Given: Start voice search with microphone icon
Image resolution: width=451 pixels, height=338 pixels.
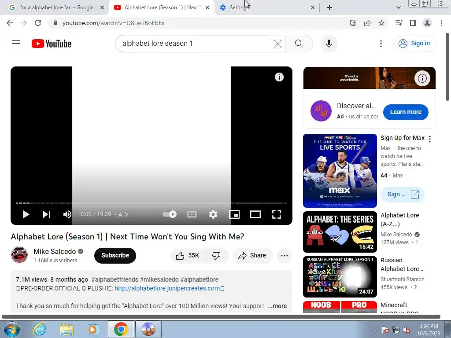Looking at the screenshot, I should click(329, 44).
